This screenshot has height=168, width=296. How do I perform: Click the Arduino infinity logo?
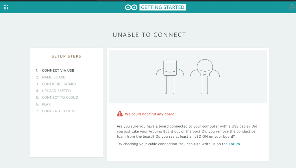[131, 7]
